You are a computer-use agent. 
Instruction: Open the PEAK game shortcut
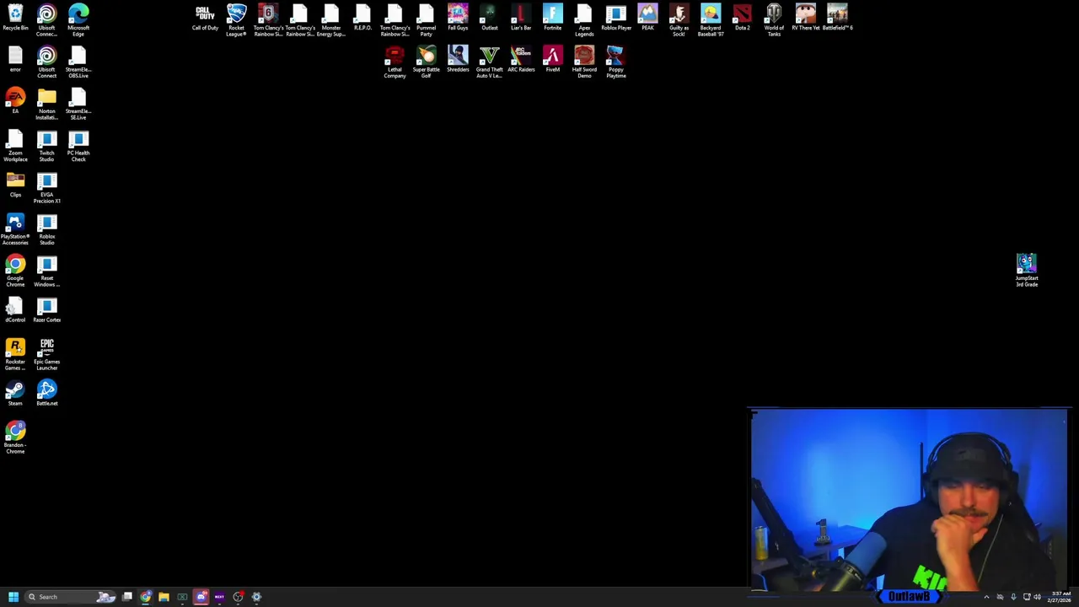pos(647,19)
